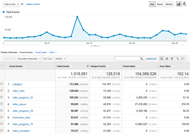Image resolution: width=190 pixels, height=134 pixels.
Task: Open the video_start event action
Action: [19, 91]
